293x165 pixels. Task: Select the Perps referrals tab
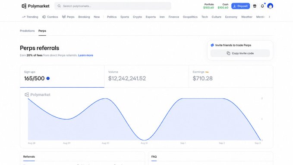(42, 31)
